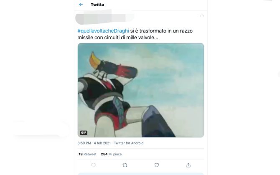Image resolution: width=280 pixels, height=175 pixels.
Task: Click the Twitta header title
Action: coord(97,5)
